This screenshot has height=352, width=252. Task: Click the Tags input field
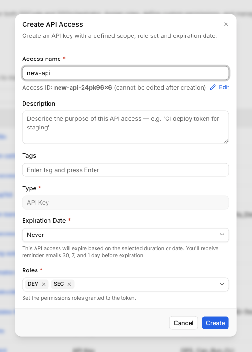(x=126, y=170)
